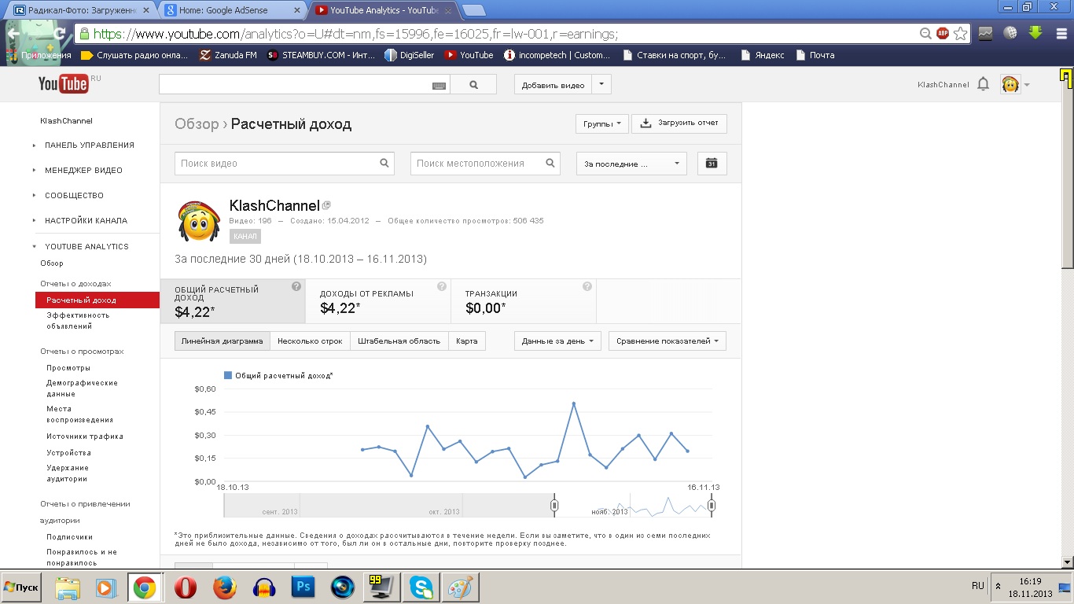Click the magnifier icon in Поиск местоположения field

click(550, 164)
